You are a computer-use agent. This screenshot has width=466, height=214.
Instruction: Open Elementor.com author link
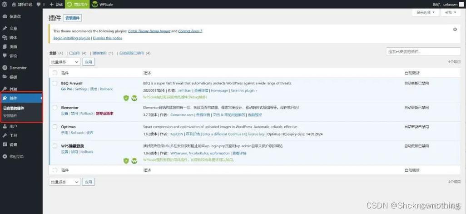pos(182,115)
